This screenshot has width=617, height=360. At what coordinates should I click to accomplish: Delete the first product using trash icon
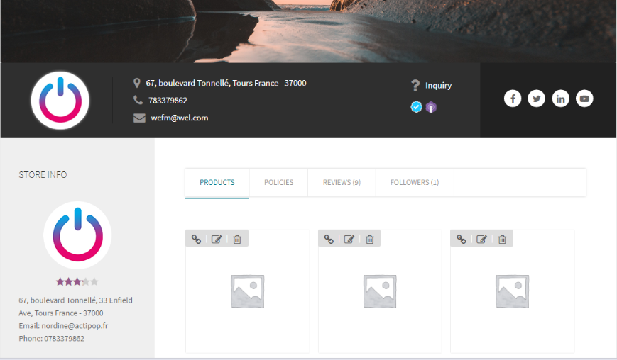(237, 240)
